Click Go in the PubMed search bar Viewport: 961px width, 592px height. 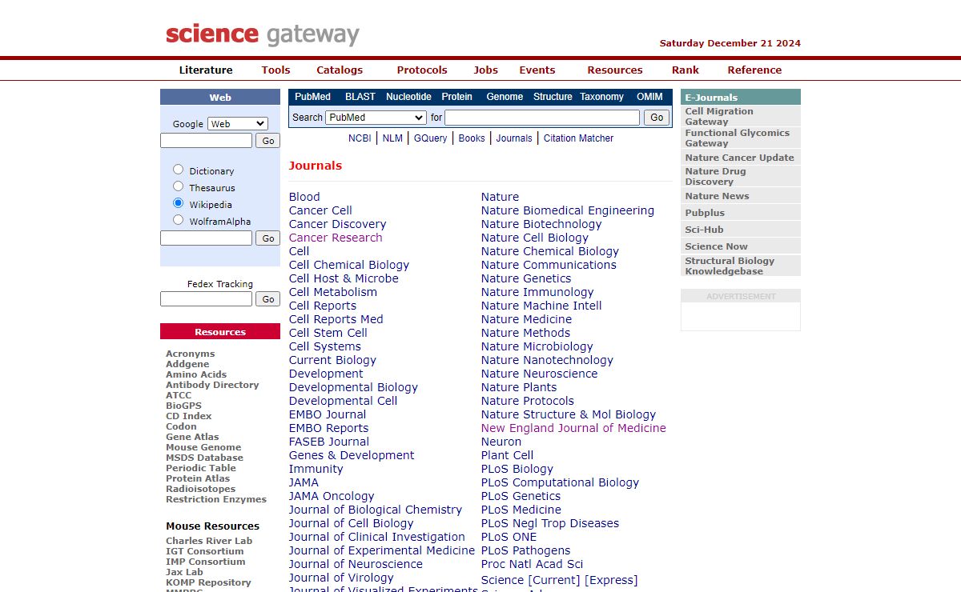tap(657, 117)
